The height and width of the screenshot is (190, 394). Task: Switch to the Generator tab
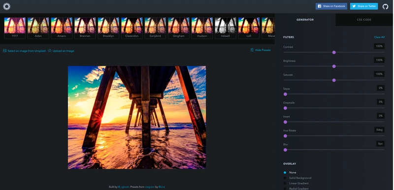point(305,20)
